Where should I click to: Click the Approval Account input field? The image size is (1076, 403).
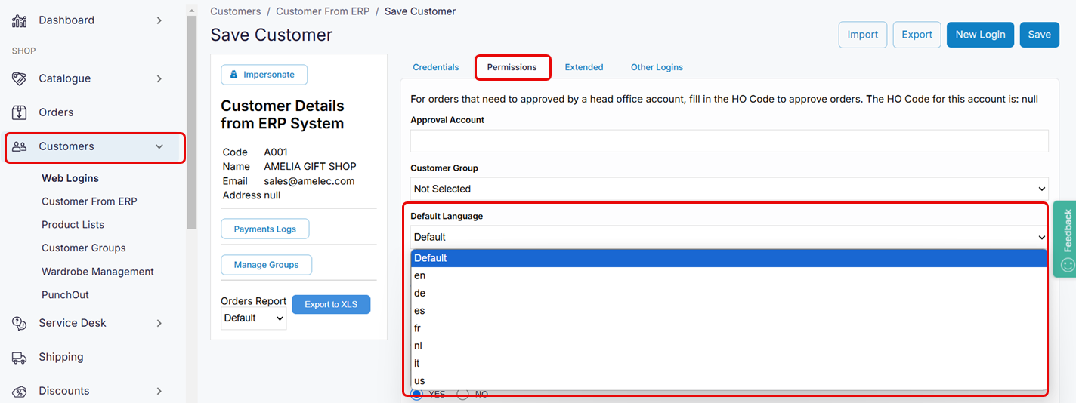pos(729,141)
